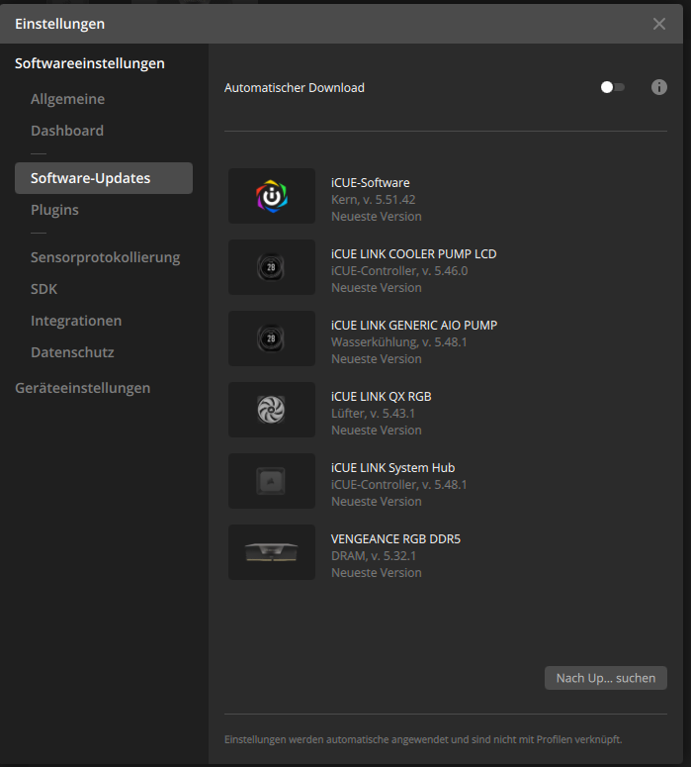Click Neueste Version under iCUE-Software

point(377,216)
